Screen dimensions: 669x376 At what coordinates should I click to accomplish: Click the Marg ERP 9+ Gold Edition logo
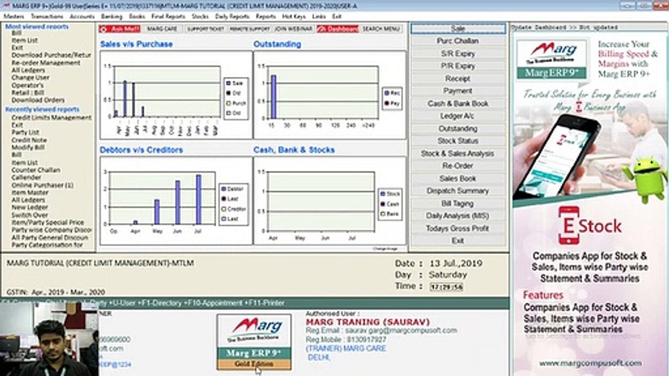pyautogui.click(x=254, y=342)
